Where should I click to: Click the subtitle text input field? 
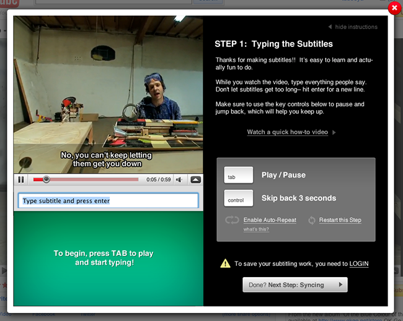[108, 200]
